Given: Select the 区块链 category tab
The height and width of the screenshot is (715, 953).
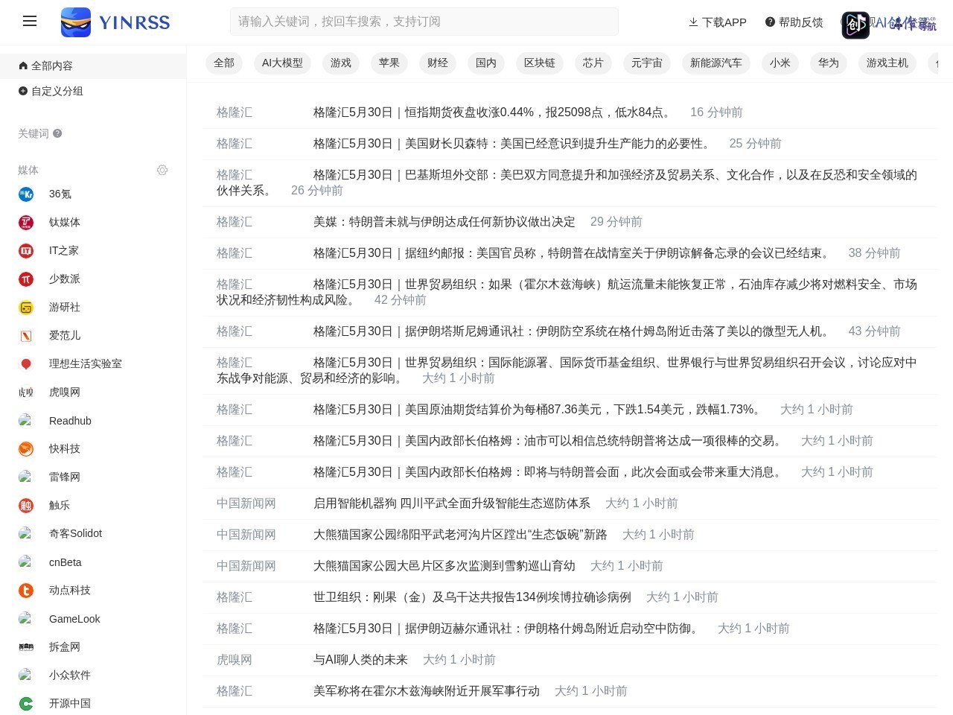Looking at the screenshot, I should point(540,63).
